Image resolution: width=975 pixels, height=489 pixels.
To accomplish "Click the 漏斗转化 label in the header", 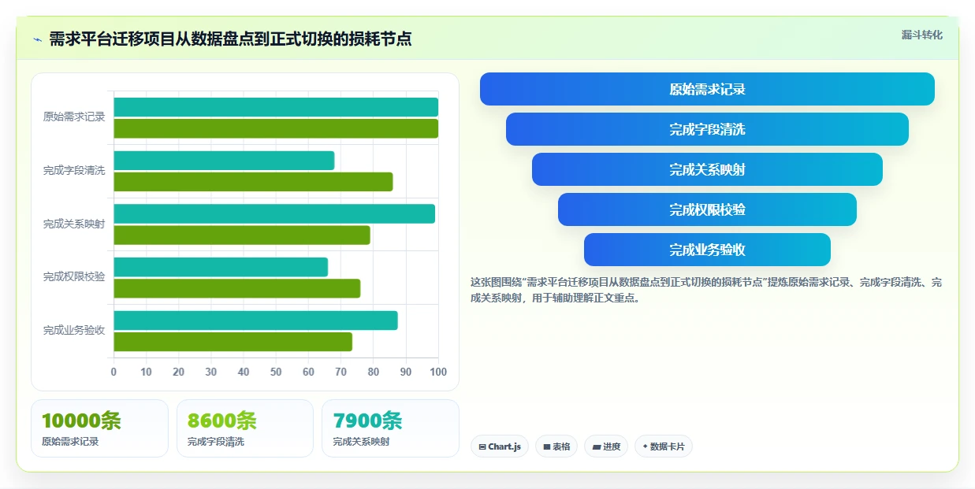I will pyautogui.click(x=921, y=35).
